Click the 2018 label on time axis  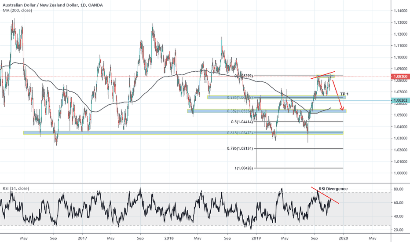click(x=169, y=237)
